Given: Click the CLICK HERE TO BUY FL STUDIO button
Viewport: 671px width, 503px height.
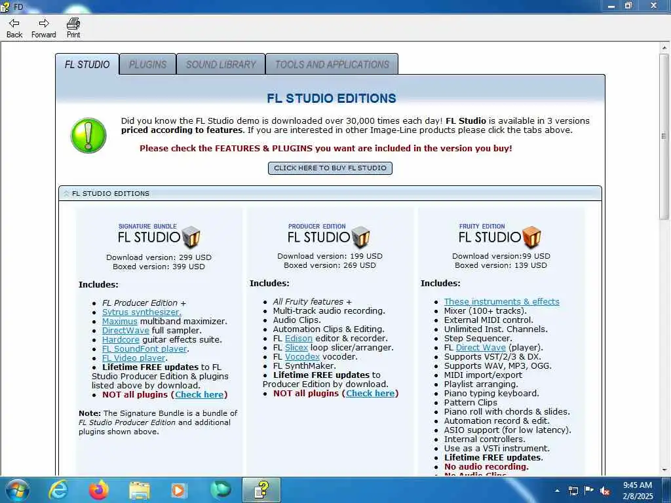Looking at the screenshot, I should 330,168.
